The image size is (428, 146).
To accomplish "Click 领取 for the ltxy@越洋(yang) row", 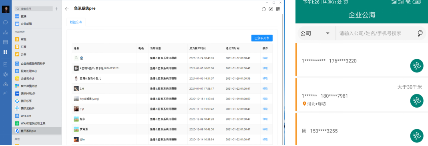I will click(x=265, y=99).
